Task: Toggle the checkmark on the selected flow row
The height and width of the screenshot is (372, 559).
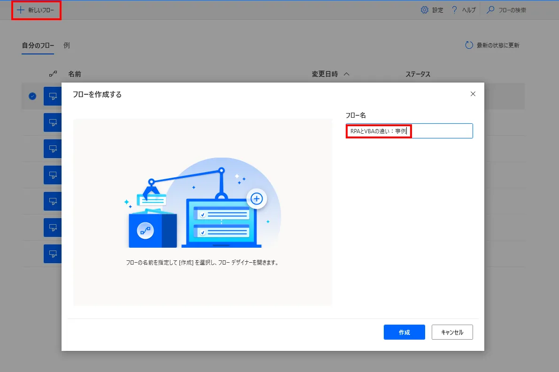Action: click(x=32, y=96)
